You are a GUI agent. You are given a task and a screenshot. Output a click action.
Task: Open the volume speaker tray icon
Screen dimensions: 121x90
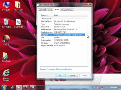tap(105, 87)
